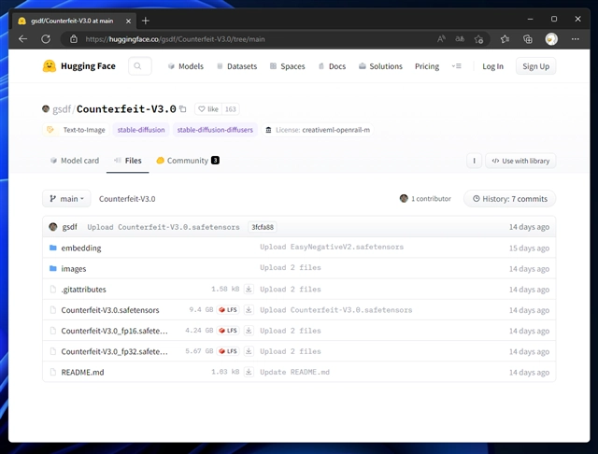Viewport: 598px width, 454px height.
Task: Open the Models page
Action: [x=186, y=66]
